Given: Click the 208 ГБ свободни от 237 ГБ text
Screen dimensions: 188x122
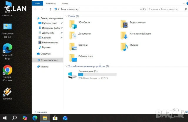Looking at the screenshot, I should click(x=93, y=78).
